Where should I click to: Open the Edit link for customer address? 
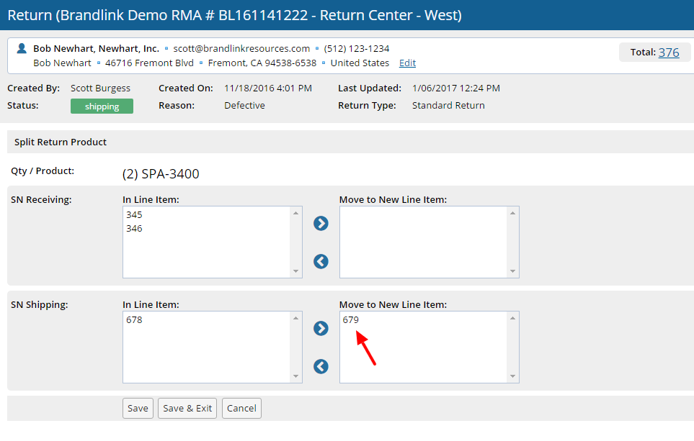click(x=407, y=63)
